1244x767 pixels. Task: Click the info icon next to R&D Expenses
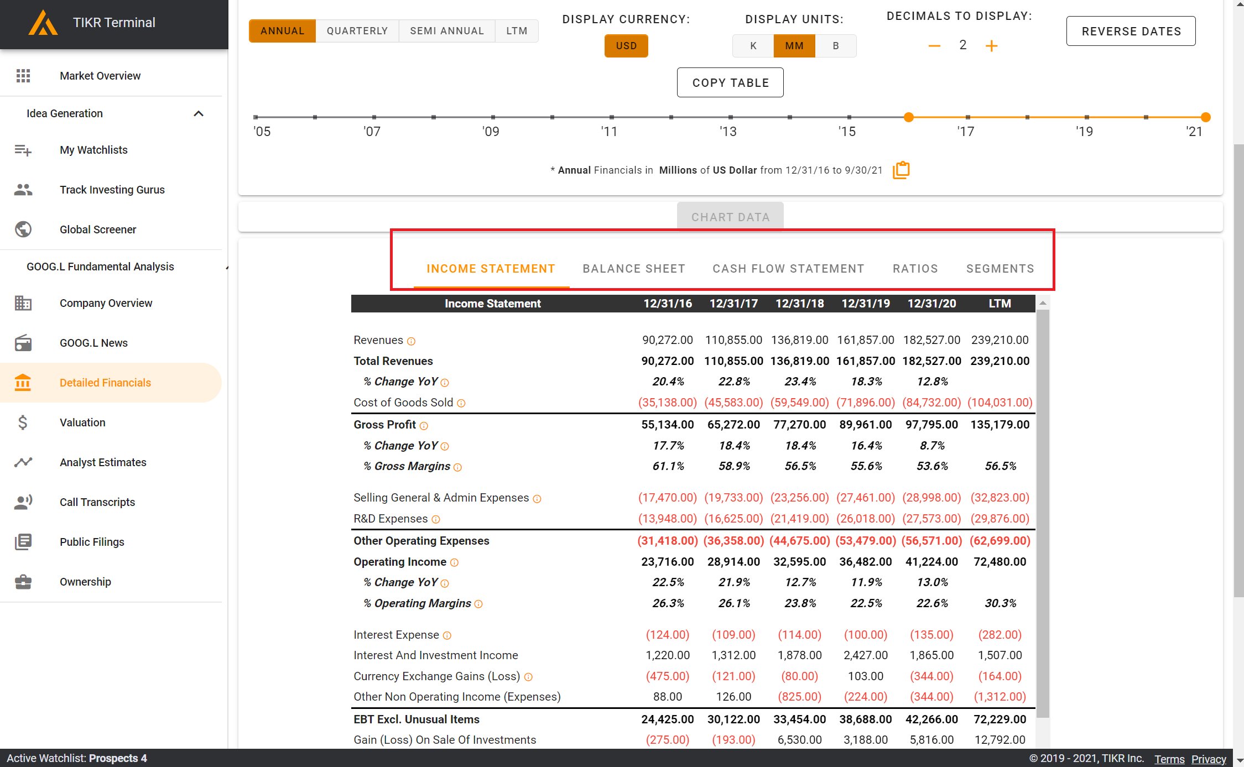(x=435, y=520)
